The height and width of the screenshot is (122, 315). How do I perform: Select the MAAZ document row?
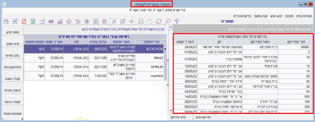94,58
